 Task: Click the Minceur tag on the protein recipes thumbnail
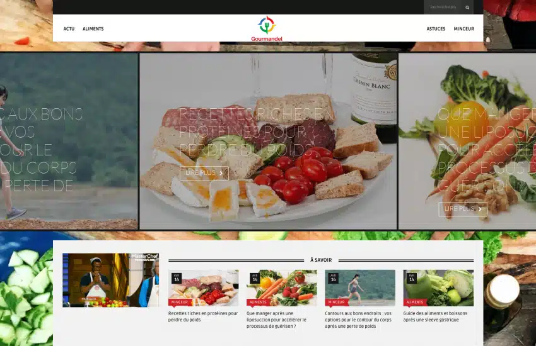pyautogui.click(x=180, y=302)
